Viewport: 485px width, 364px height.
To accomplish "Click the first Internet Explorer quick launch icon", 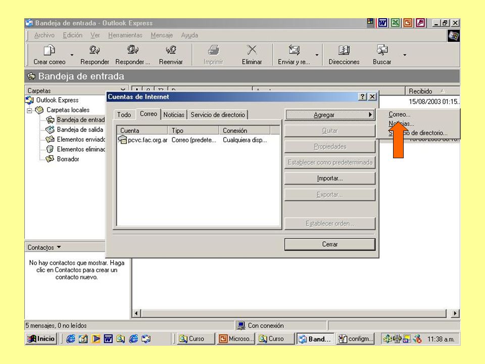I will pyautogui.click(x=71, y=339).
